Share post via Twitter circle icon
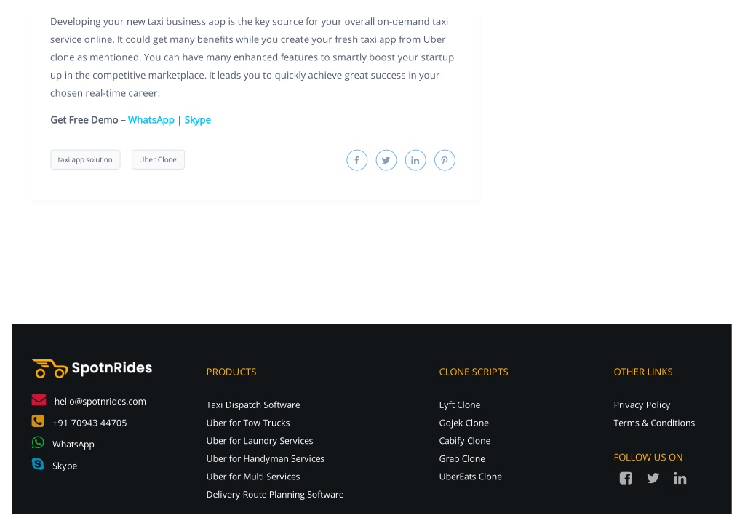745x526 pixels. pos(386,160)
